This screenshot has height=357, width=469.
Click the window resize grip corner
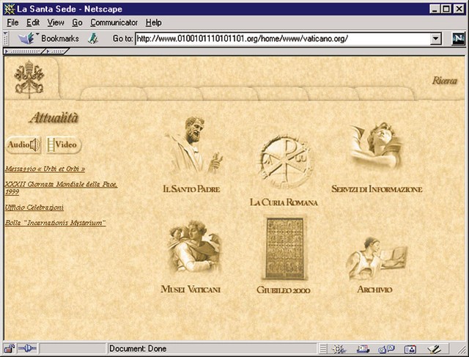[460, 350]
